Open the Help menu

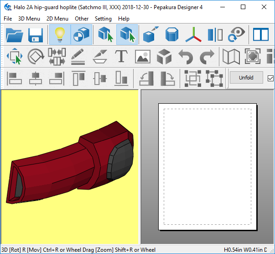click(x=124, y=19)
